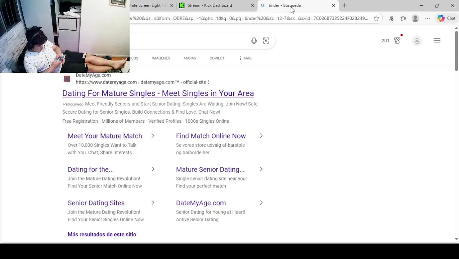The image size is (459, 259).
Task: Expand Find Match Online Now chevron
Action: tap(261, 136)
